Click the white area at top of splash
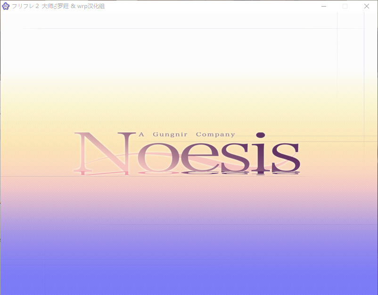Viewport: 378px width, 295px height. tap(189, 42)
